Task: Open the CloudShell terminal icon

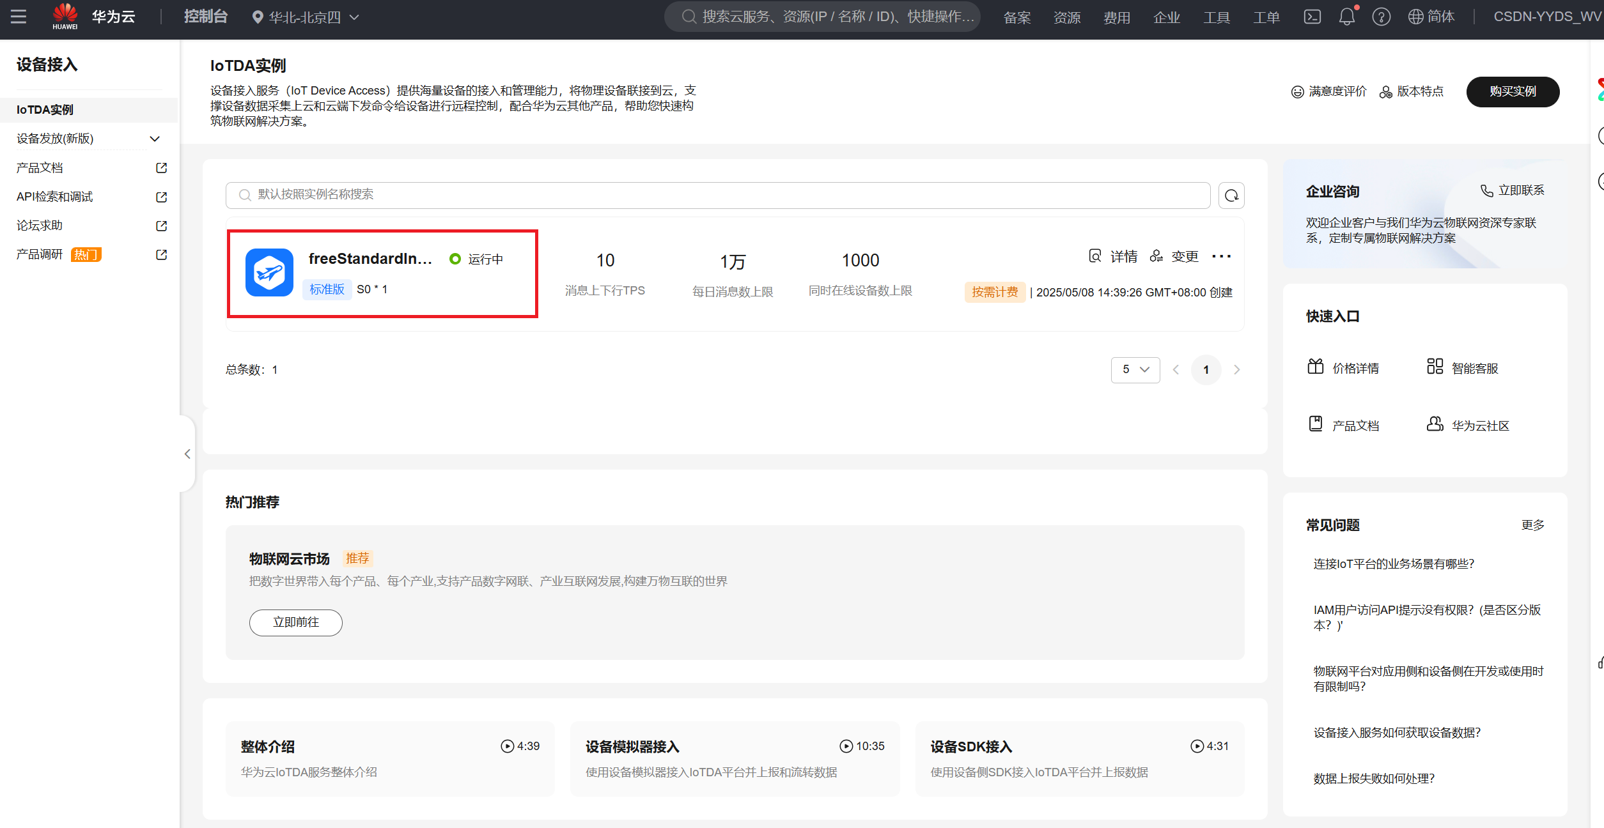Action: click(x=1312, y=17)
